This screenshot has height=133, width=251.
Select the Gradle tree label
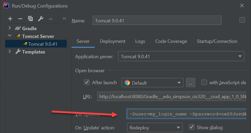point(29,29)
